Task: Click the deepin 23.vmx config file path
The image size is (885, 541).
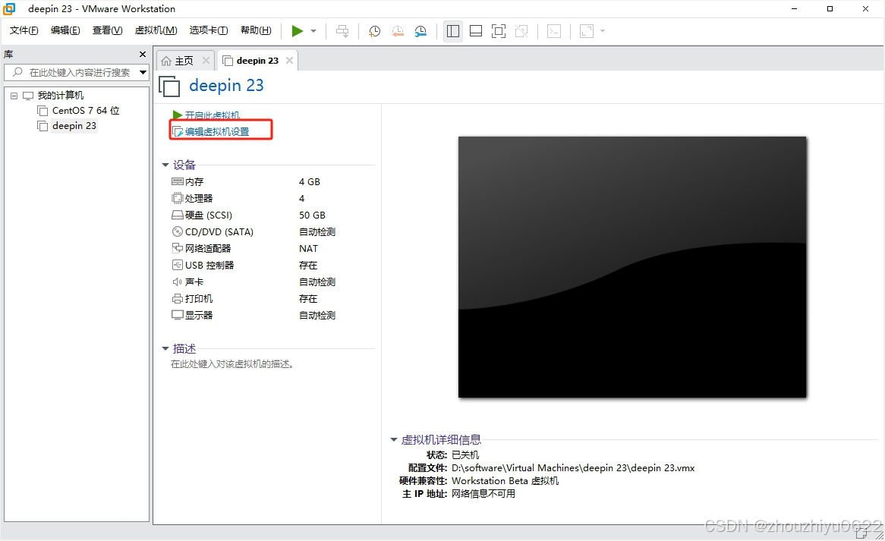Action: [x=573, y=467]
